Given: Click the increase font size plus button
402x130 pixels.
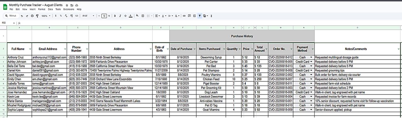Looking at the screenshot, I should [109, 16].
